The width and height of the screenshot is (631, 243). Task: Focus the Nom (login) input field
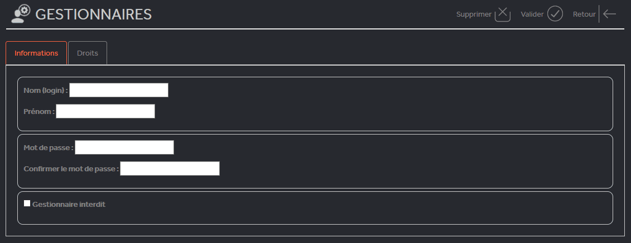coord(118,90)
